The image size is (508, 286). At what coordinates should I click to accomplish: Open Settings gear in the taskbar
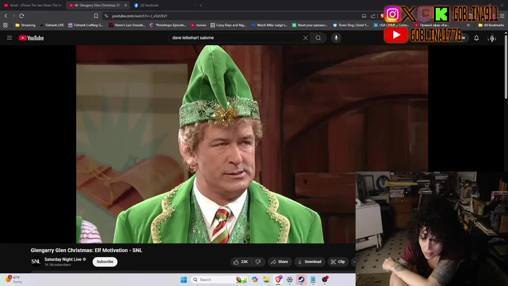coord(290,280)
